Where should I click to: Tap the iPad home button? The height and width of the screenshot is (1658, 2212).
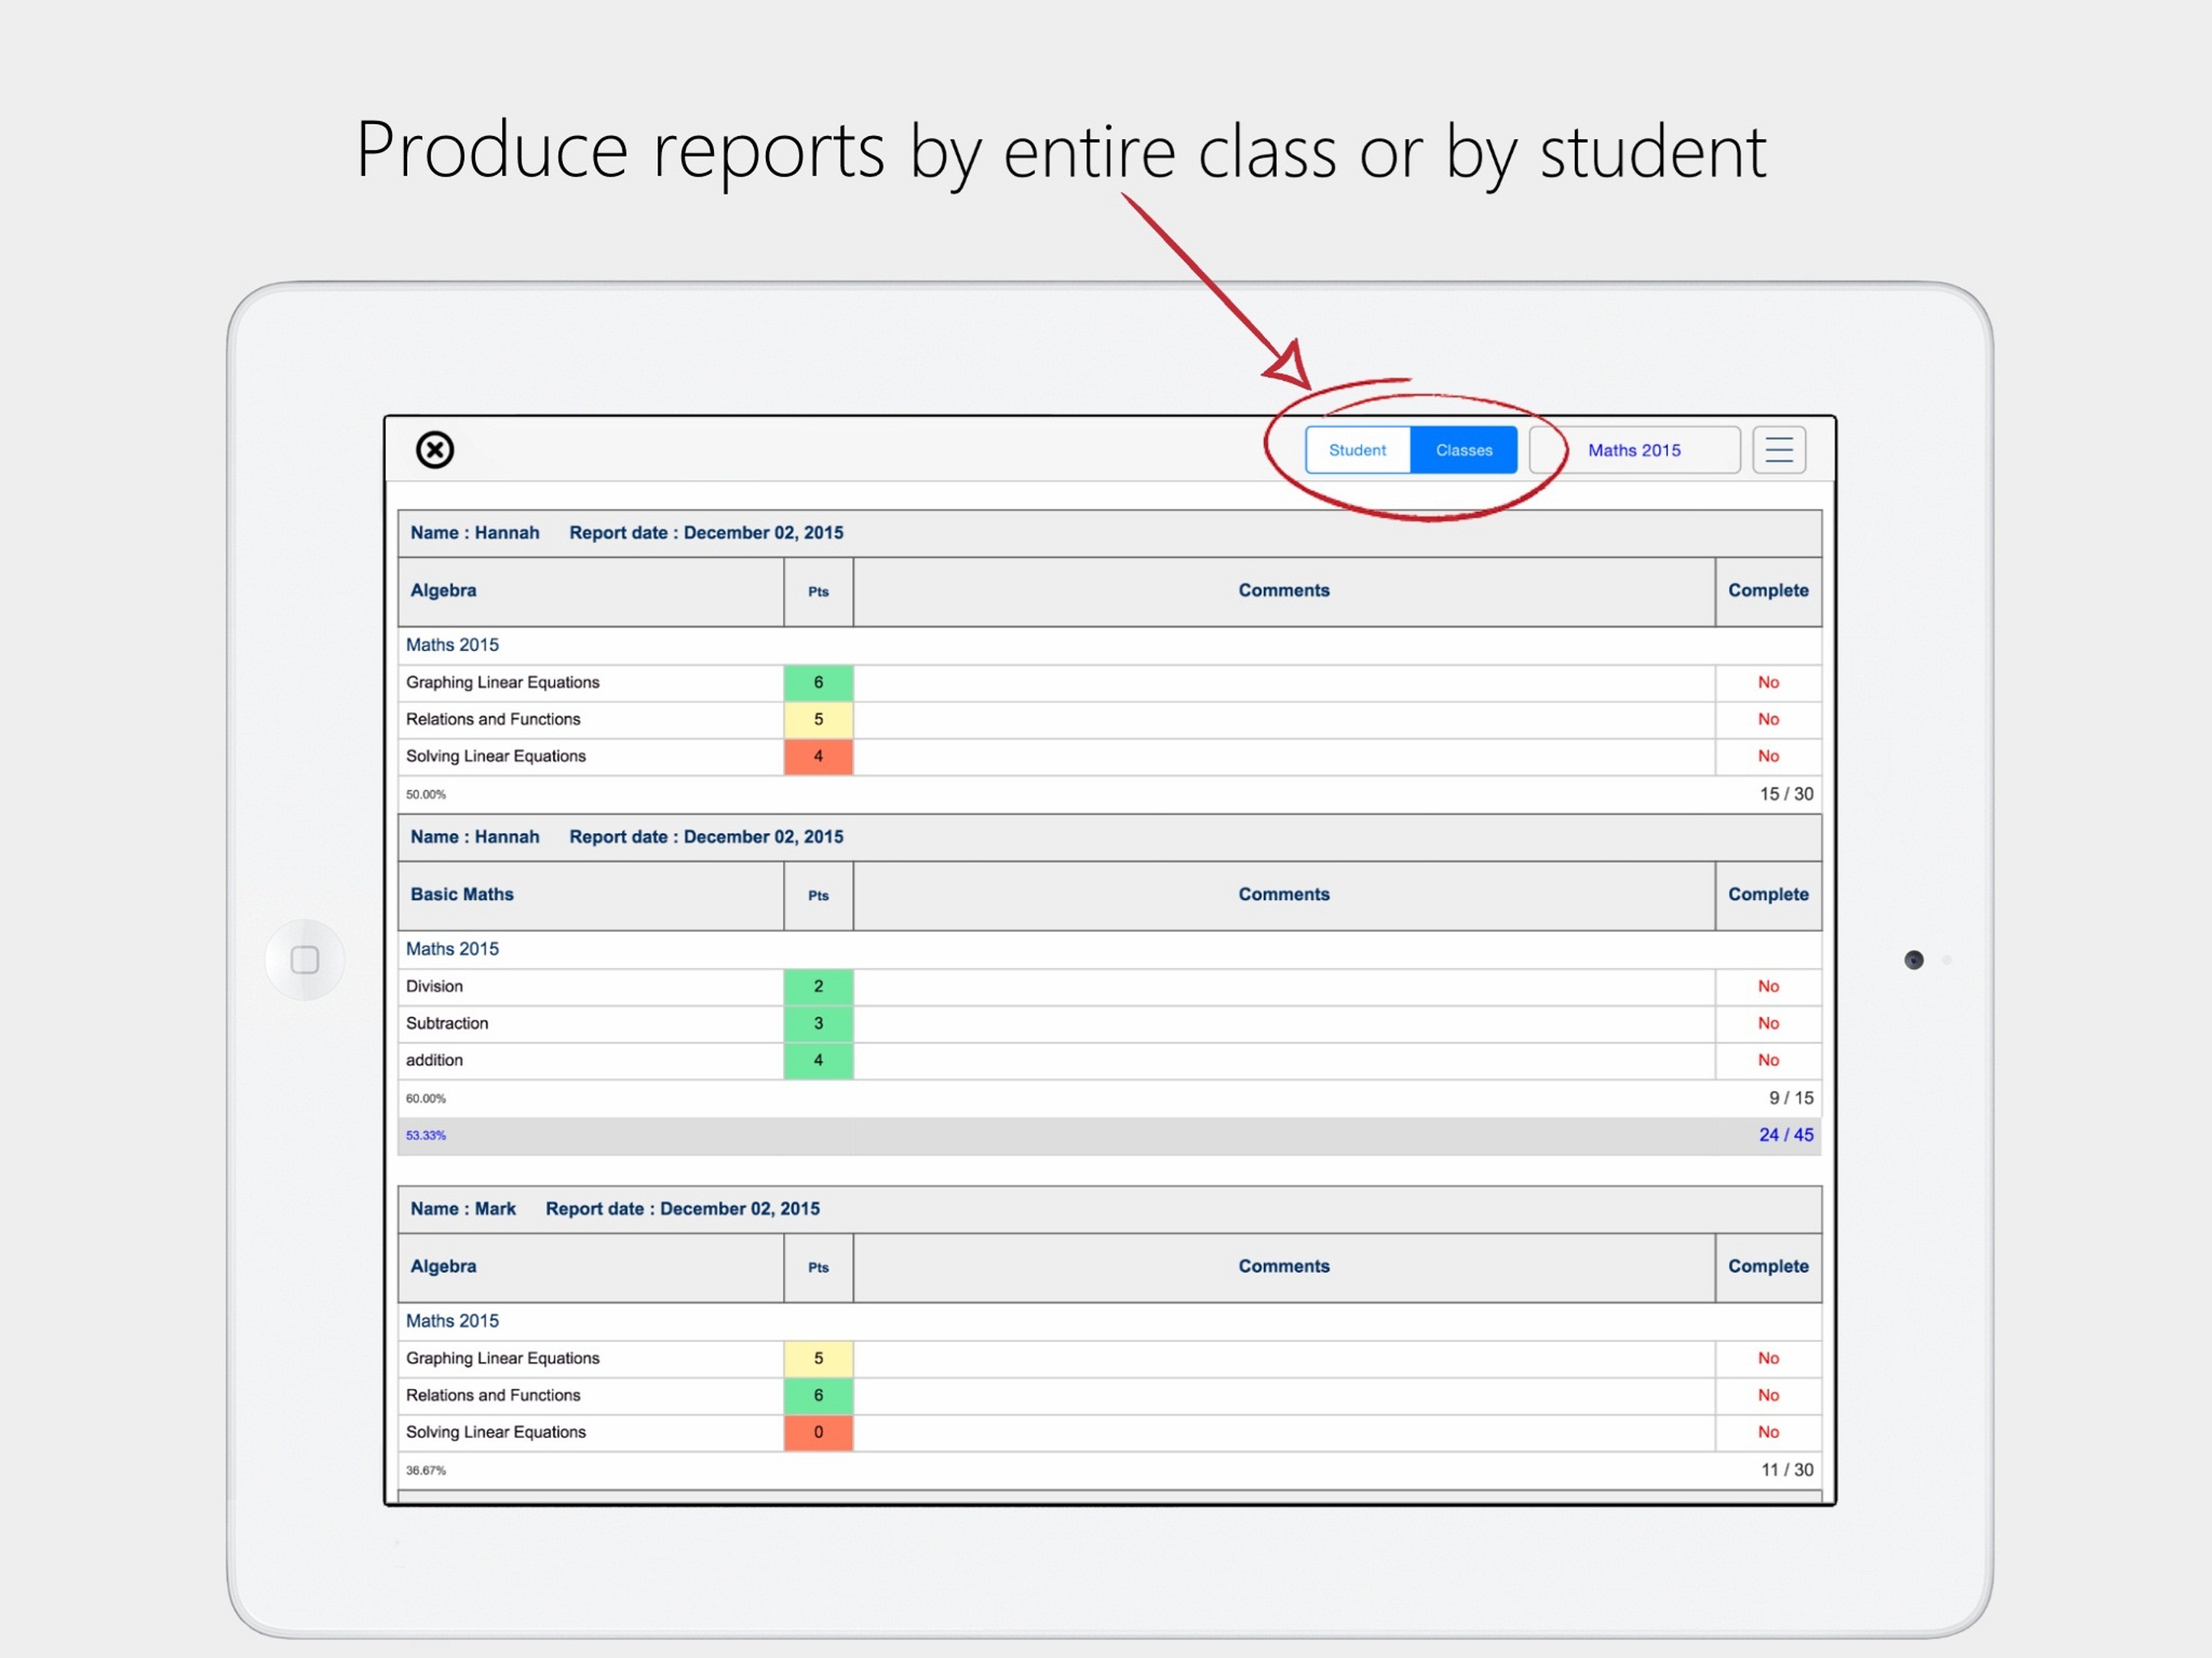pos(305,959)
